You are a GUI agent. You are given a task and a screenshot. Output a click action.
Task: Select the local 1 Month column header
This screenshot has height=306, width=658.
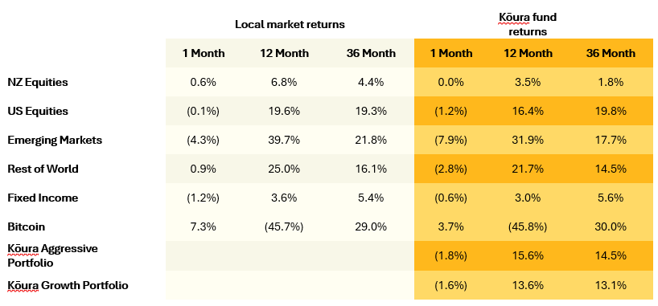pos(203,53)
